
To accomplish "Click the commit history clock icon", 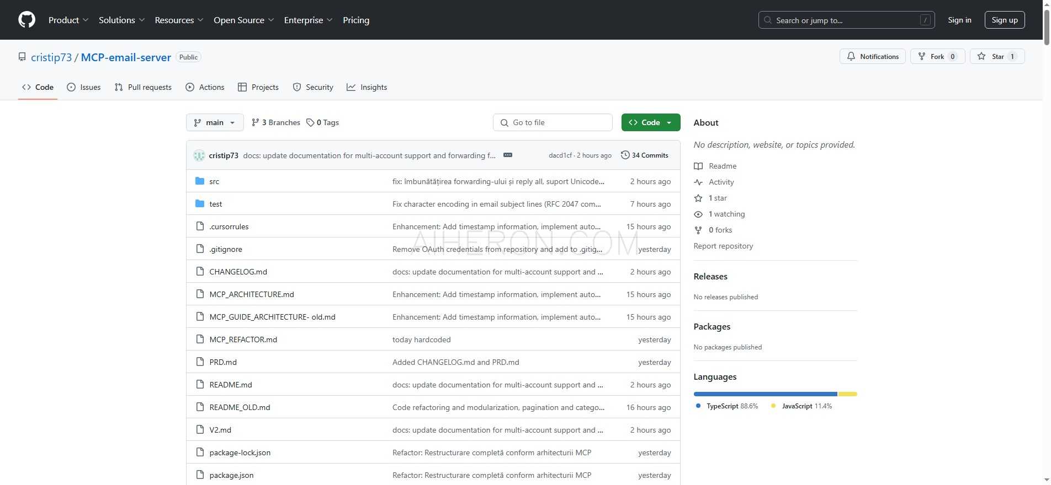I will point(625,155).
